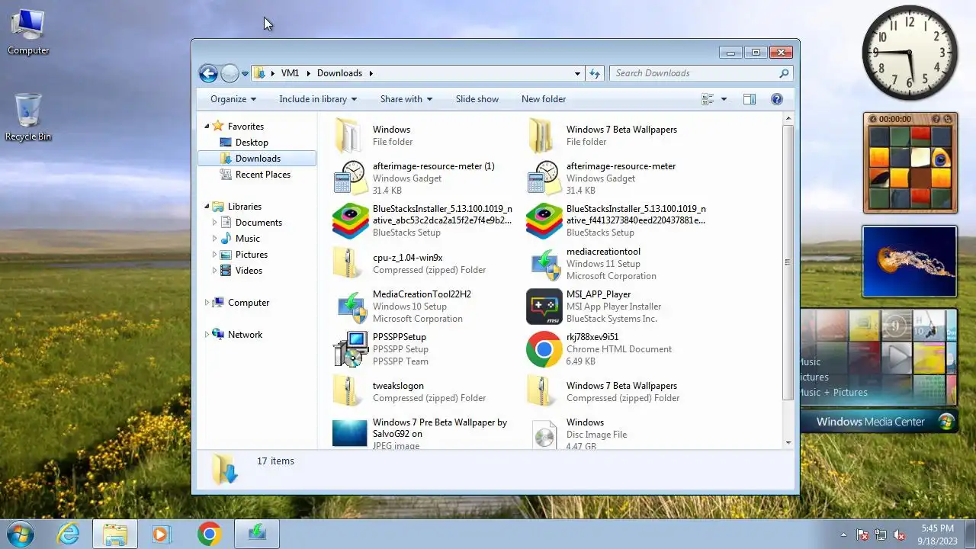Select Downloads in navigation pane
The height and width of the screenshot is (549, 976).
pyautogui.click(x=256, y=159)
